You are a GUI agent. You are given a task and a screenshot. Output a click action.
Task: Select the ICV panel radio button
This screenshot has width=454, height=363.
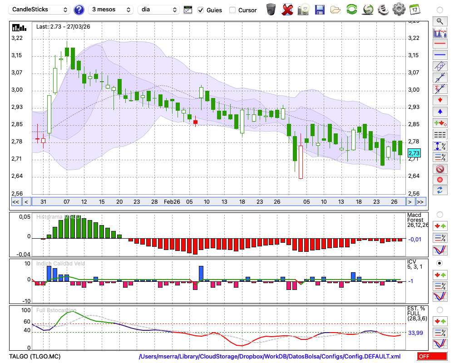(439, 263)
